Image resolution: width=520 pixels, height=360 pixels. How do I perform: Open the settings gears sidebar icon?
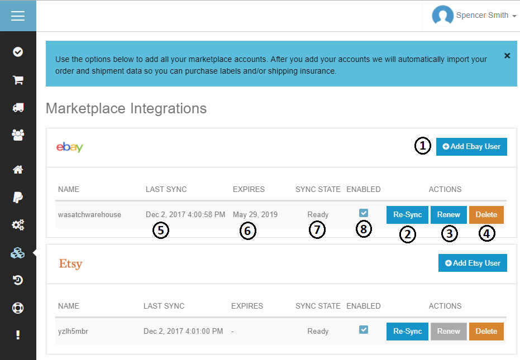18,225
